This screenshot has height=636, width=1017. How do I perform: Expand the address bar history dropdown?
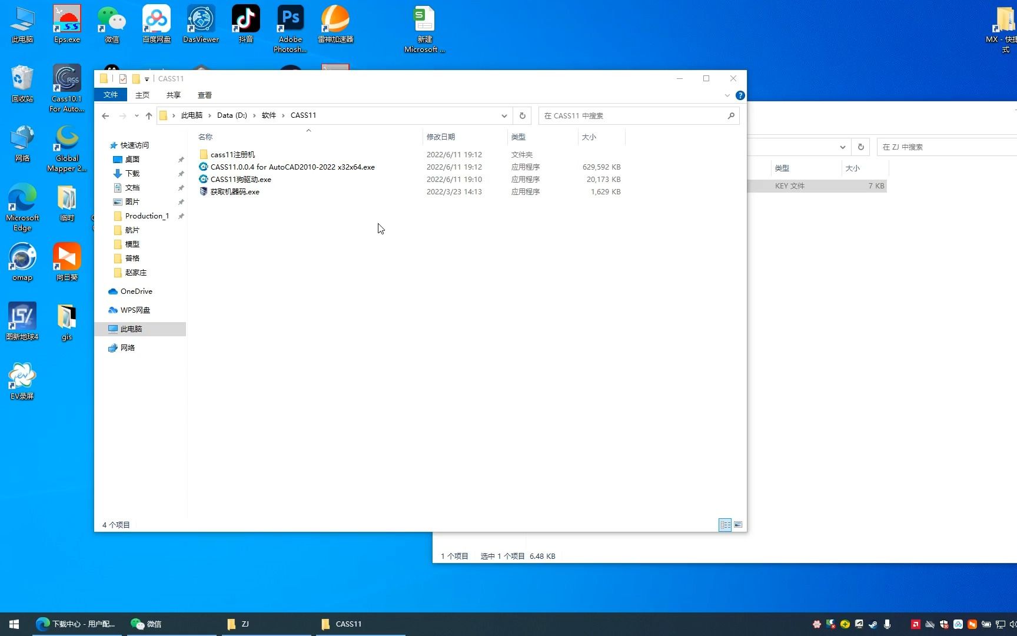(504, 115)
